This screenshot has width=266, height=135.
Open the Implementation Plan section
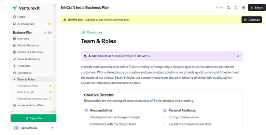(30, 105)
